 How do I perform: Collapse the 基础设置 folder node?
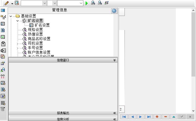click(11, 16)
